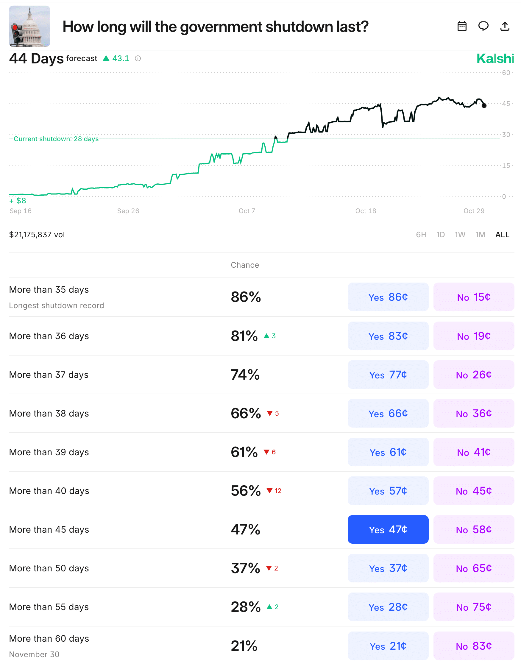The height and width of the screenshot is (661, 521).
Task: Open comments via speech bubble icon
Action: (x=483, y=26)
